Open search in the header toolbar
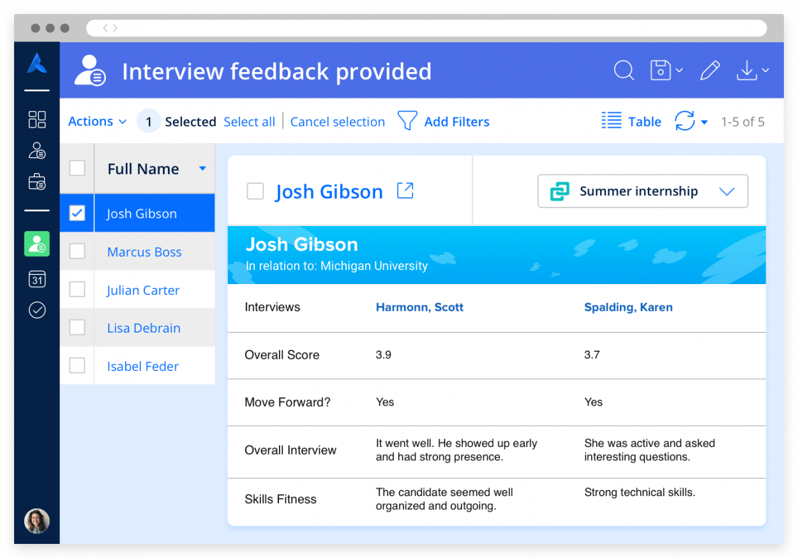Screen dimensions: 798x558 tap(624, 71)
